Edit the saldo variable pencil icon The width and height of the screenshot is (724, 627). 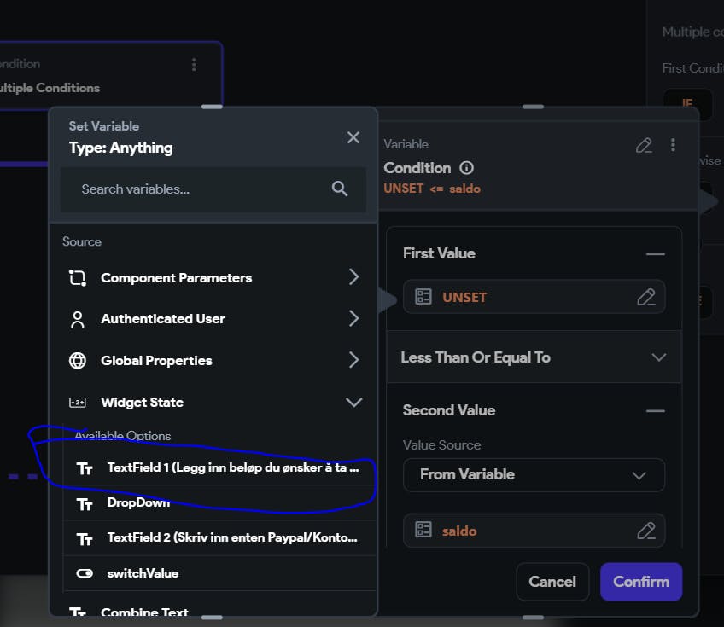coord(646,531)
